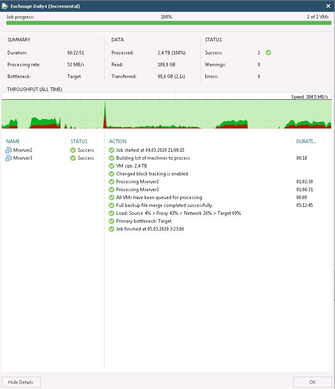Select 'Building list of machines to process' line
The height and width of the screenshot is (389, 335).
pos(153,158)
